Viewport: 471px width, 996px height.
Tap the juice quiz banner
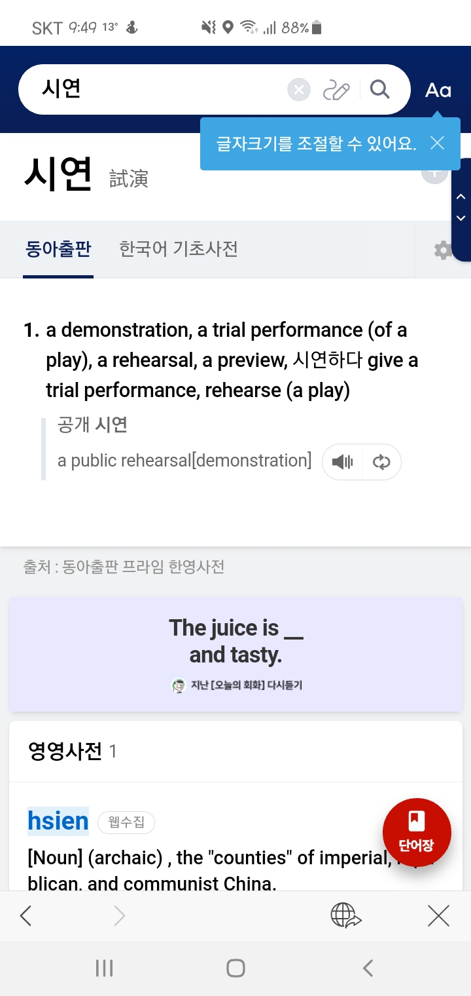coord(235,654)
